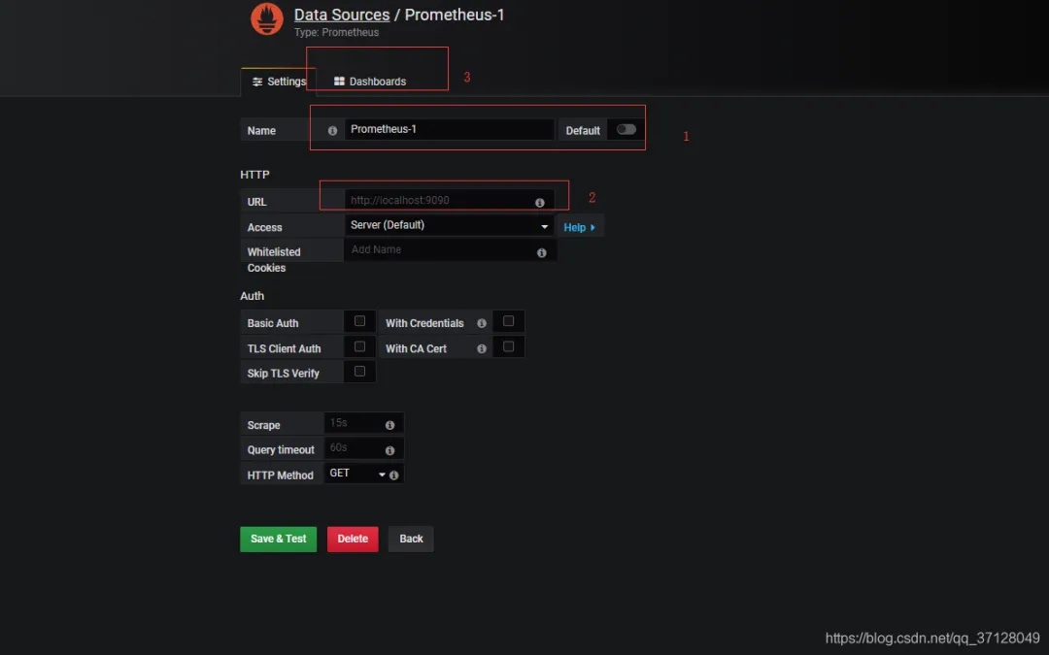Toggle the Default data source switch
This screenshot has height=655, width=1049.
pyautogui.click(x=626, y=130)
